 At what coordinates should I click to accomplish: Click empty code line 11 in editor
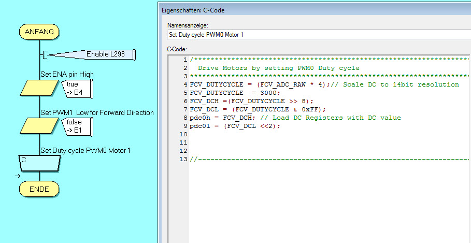329,142
